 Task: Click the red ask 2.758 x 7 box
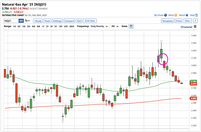(x=18, y=12)
